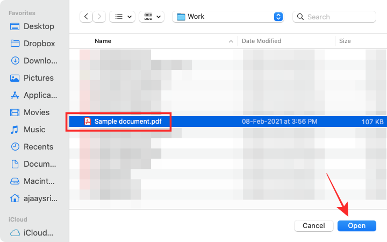Click the iCloud cloud icon
The width and height of the screenshot is (387, 242).
[x=15, y=233]
